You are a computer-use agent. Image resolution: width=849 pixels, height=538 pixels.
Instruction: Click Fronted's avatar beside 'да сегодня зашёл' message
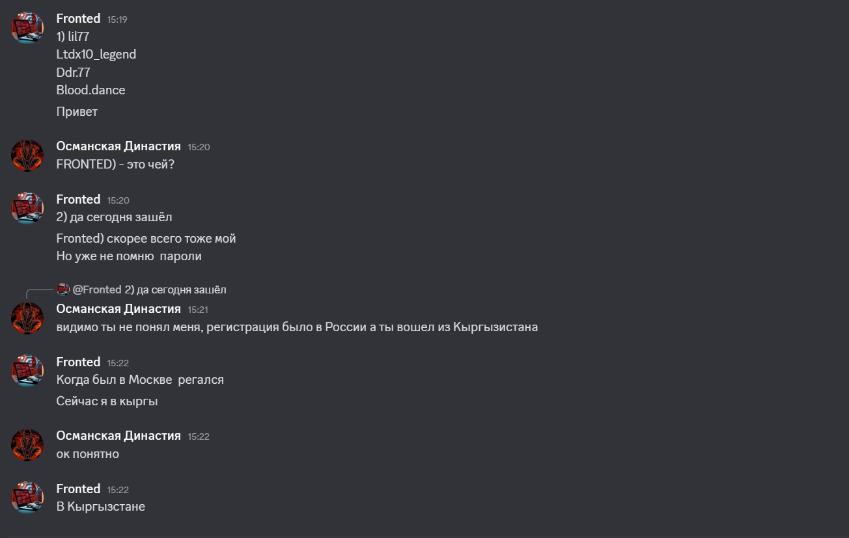(27, 208)
